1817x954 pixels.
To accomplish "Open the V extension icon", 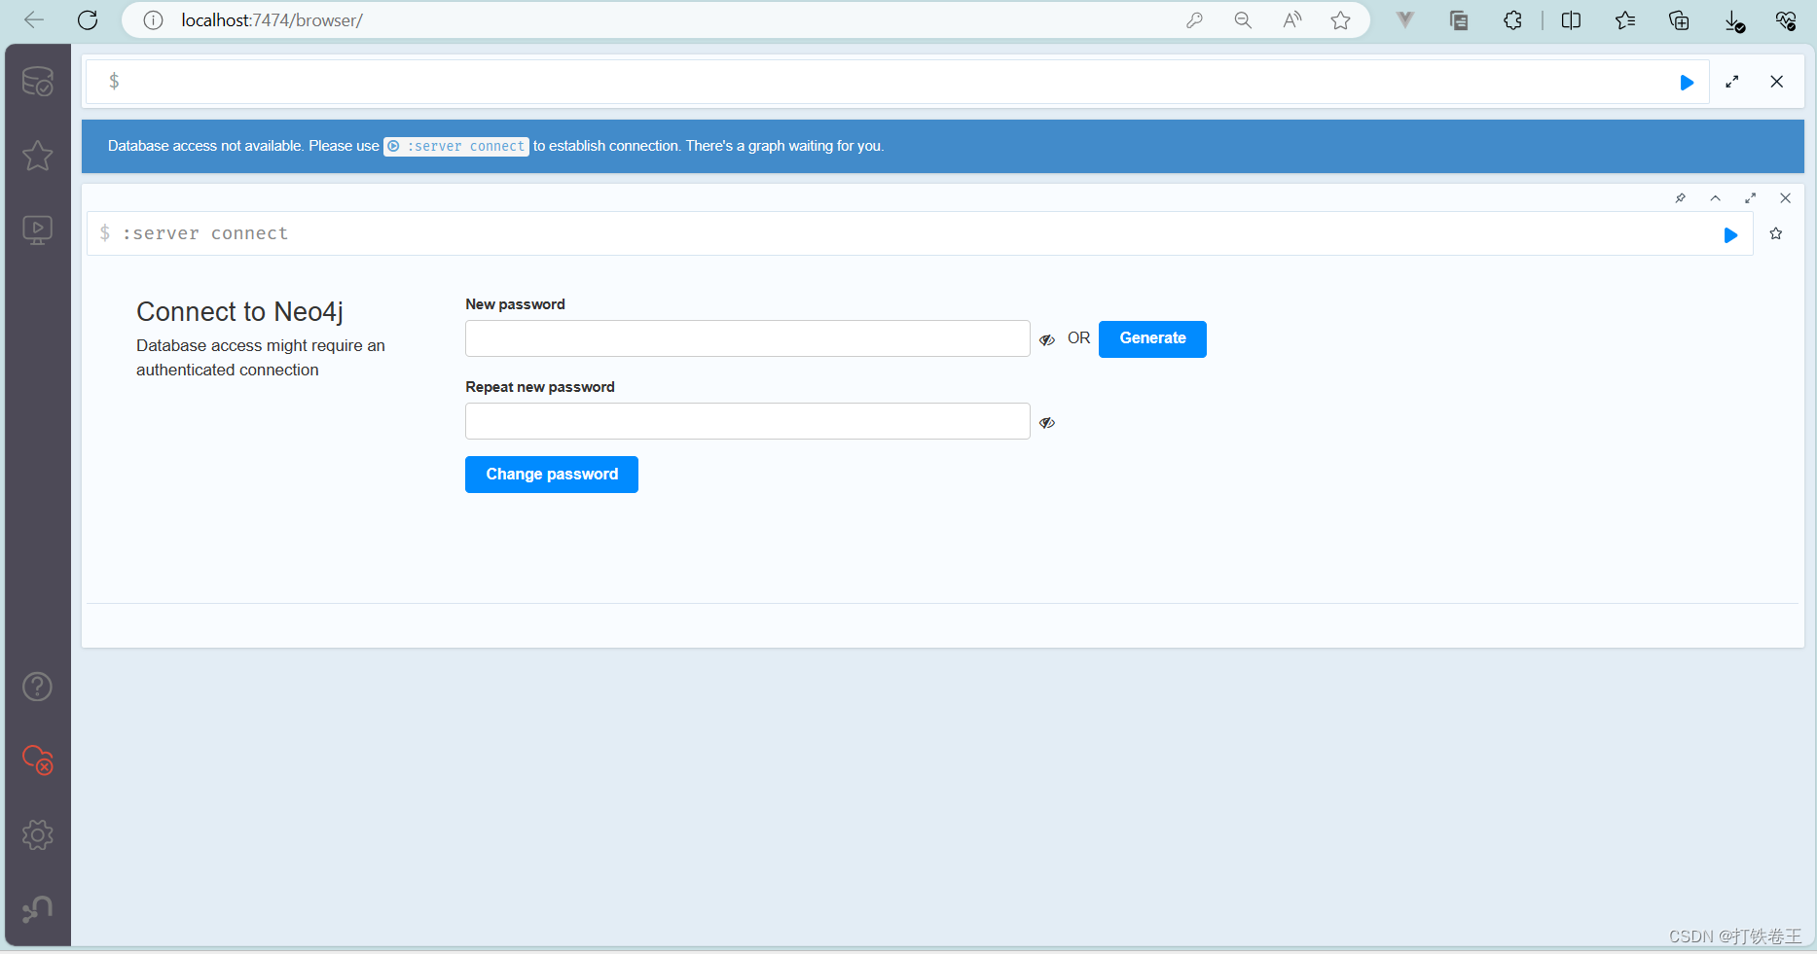I will [x=1404, y=20].
